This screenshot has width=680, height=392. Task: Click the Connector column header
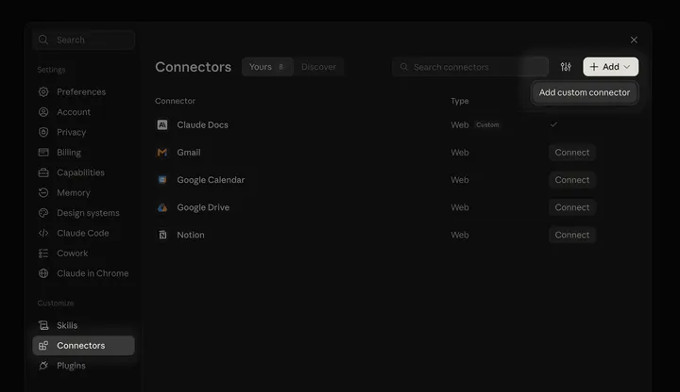176,101
